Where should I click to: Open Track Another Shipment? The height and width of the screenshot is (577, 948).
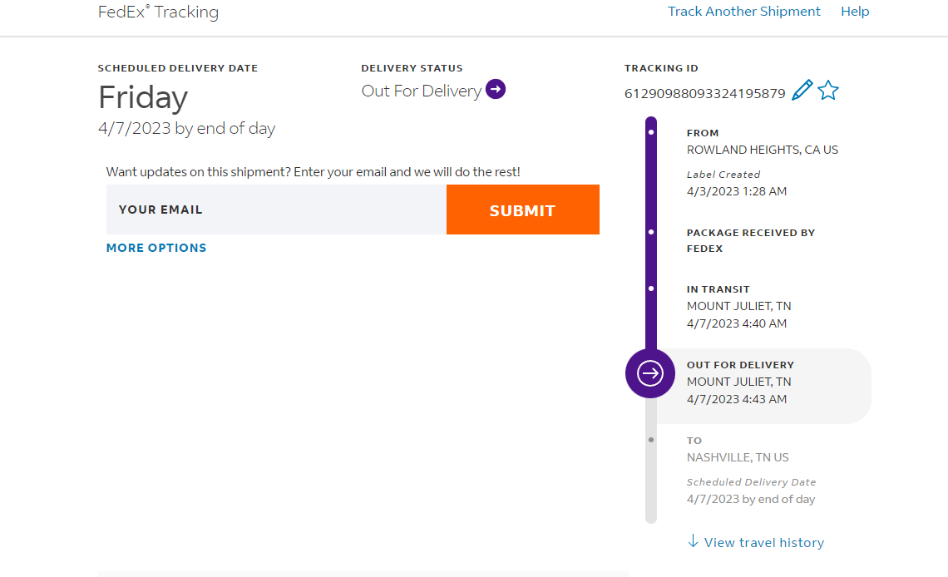(x=743, y=12)
